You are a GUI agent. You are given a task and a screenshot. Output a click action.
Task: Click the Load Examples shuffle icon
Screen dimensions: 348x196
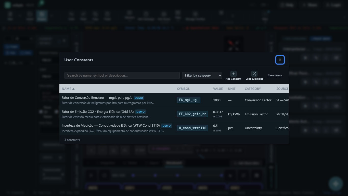point(254,74)
